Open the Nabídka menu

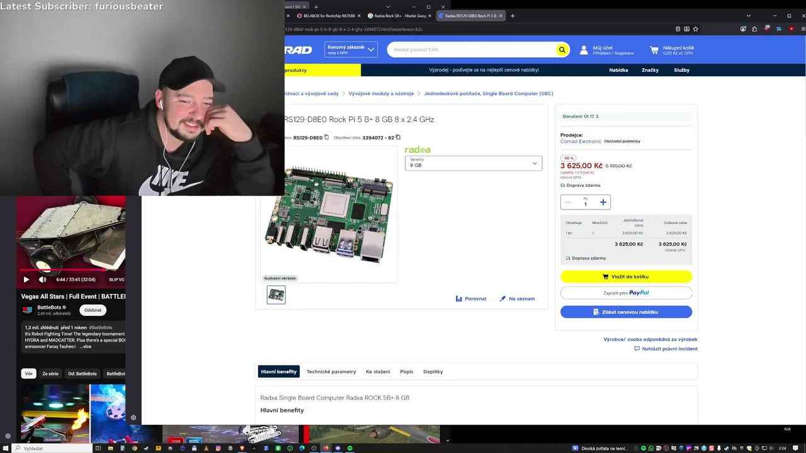click(618, 70)
